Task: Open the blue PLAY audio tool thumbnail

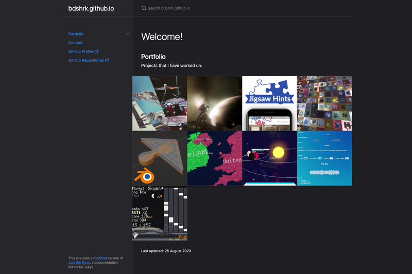Action: coord(324,158)
